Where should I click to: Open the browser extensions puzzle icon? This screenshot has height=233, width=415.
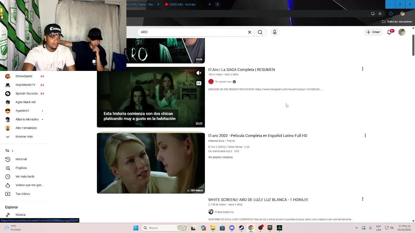pyautogui.click(x=391, y=14)
